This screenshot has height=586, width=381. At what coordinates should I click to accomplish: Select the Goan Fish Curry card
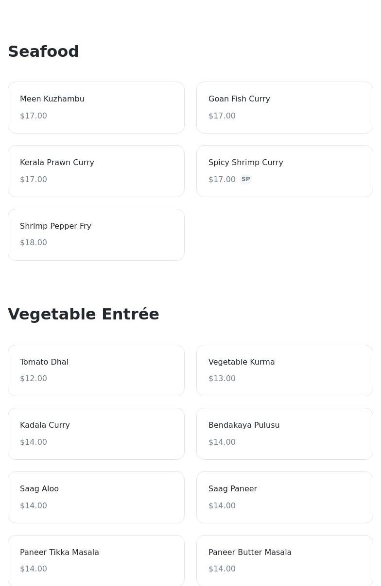click(285, 107)
